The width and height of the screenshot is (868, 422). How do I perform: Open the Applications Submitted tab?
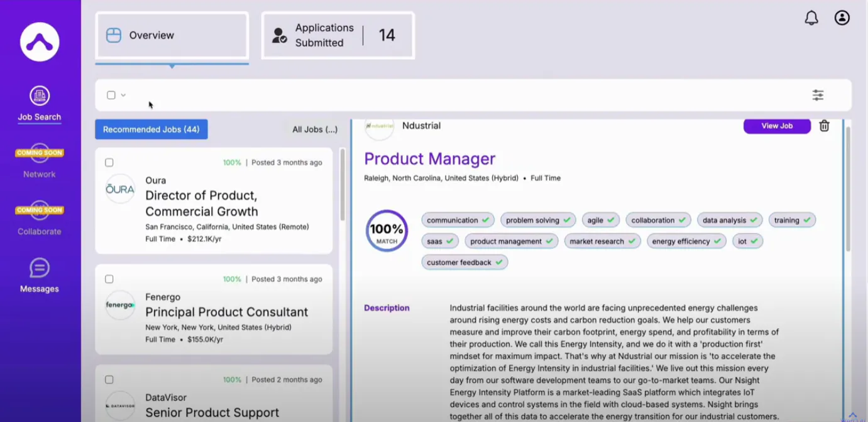(x=338, y=36)
